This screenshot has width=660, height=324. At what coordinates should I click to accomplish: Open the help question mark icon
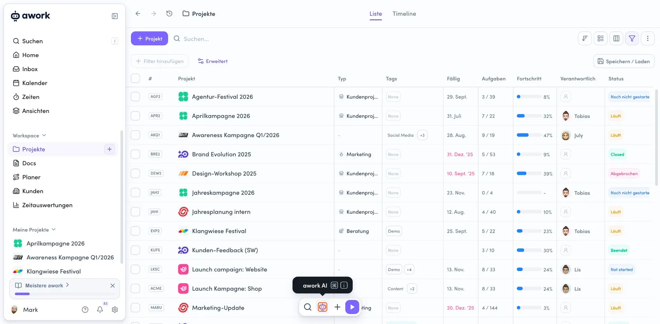point(85,310)
